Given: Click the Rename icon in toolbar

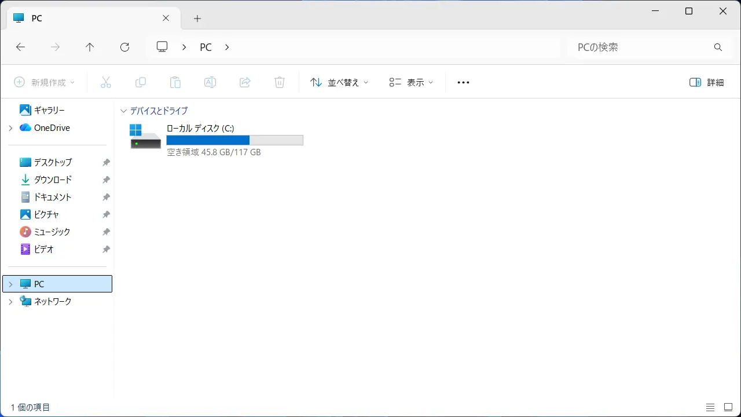Looking at the screenshot, I should [x=210, y=82].
